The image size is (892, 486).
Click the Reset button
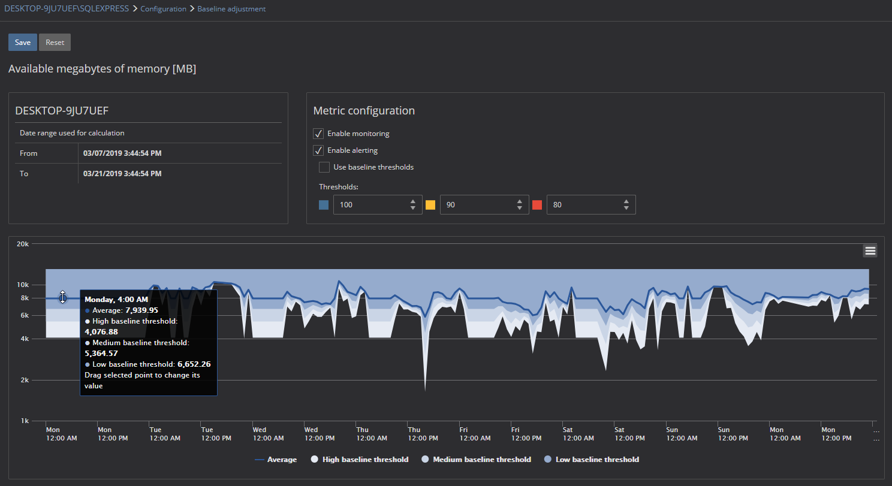pos(55,43)
